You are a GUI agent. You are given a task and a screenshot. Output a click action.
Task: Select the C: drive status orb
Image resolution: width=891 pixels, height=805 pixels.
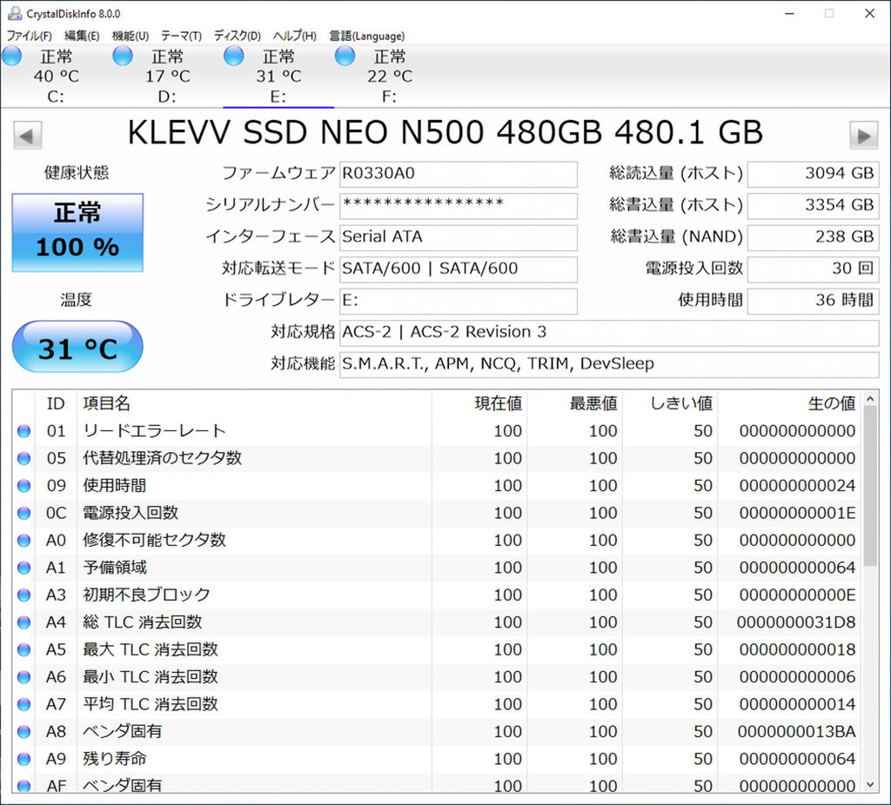coord(11,56)
